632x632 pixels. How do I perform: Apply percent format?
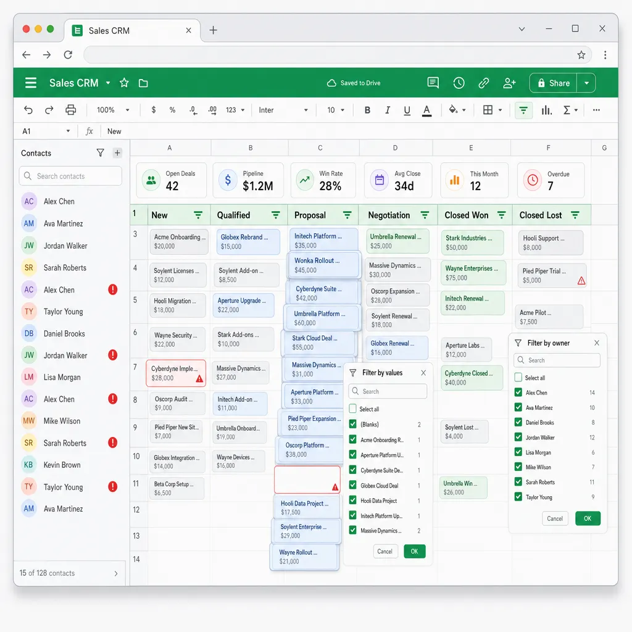pos(173,110)
